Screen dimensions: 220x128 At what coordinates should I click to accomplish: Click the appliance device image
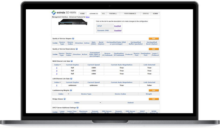click(x=73, y=22)
